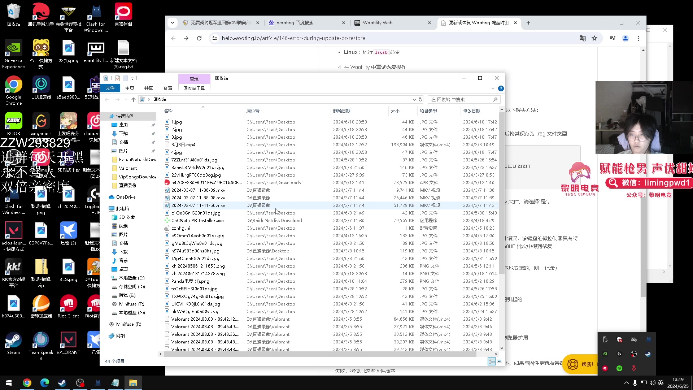Switch to the 查看 ribbon tab
This screenshot has height=390, width=693.
click(167, 88)
